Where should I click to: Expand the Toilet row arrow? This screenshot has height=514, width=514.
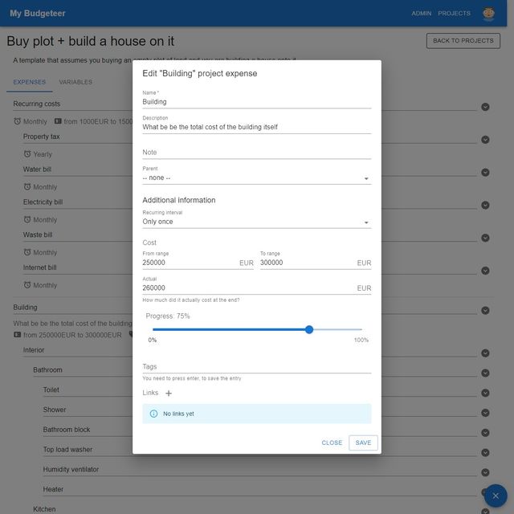[485, 393]
